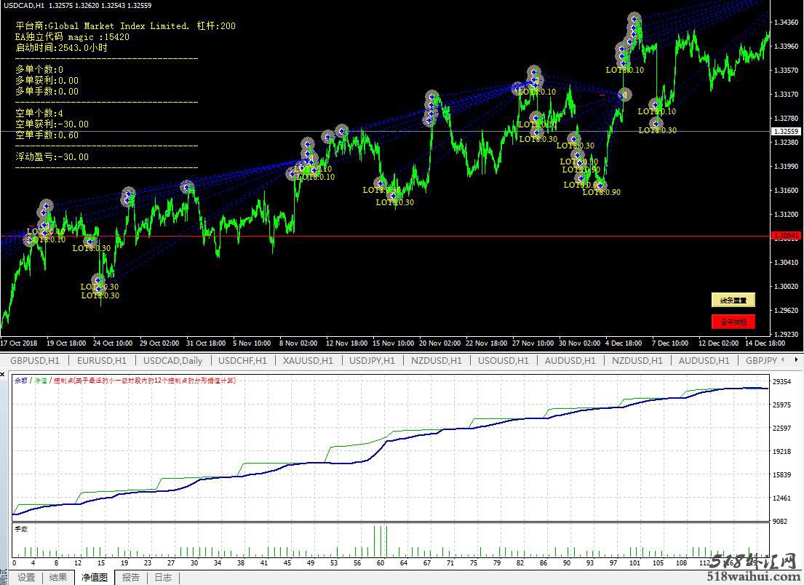Switch to the GBPUSD,H1 chart tab

34,360
